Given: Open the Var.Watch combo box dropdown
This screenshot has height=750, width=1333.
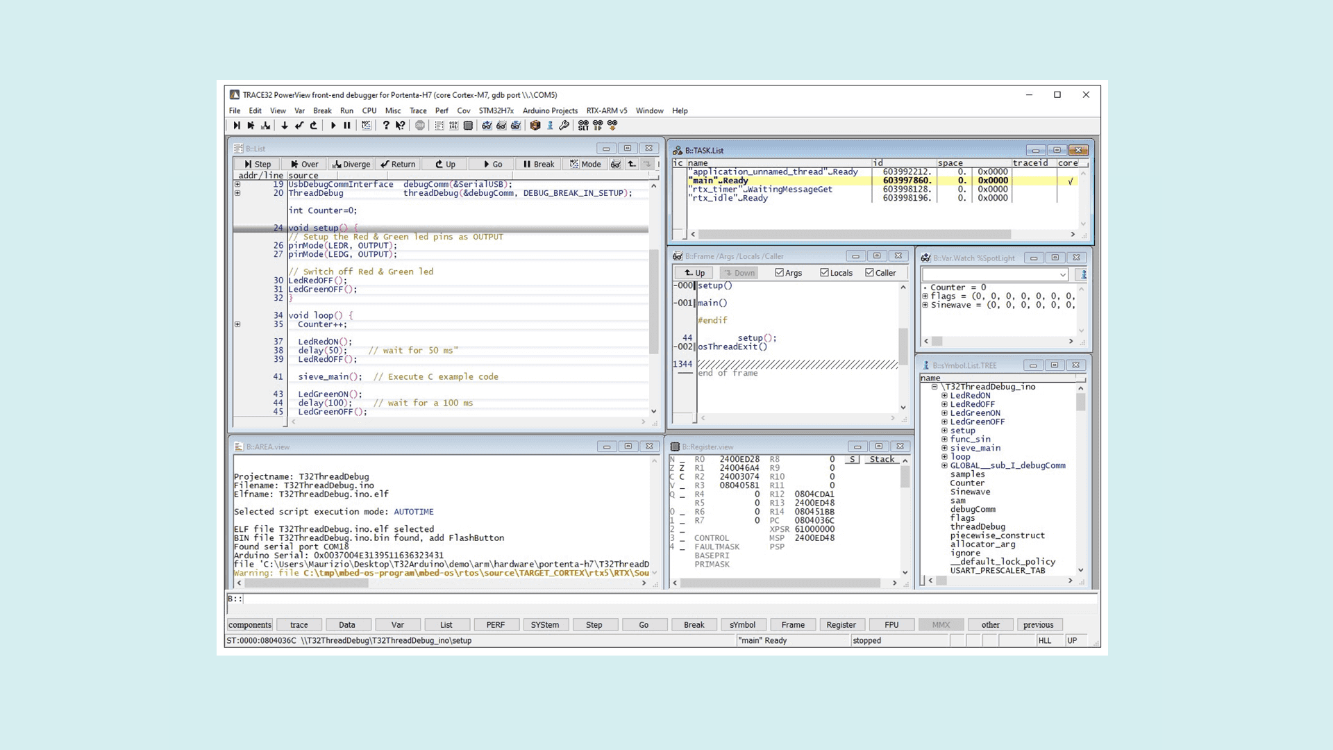Looking at the screenshot, I should (1062, 275).
